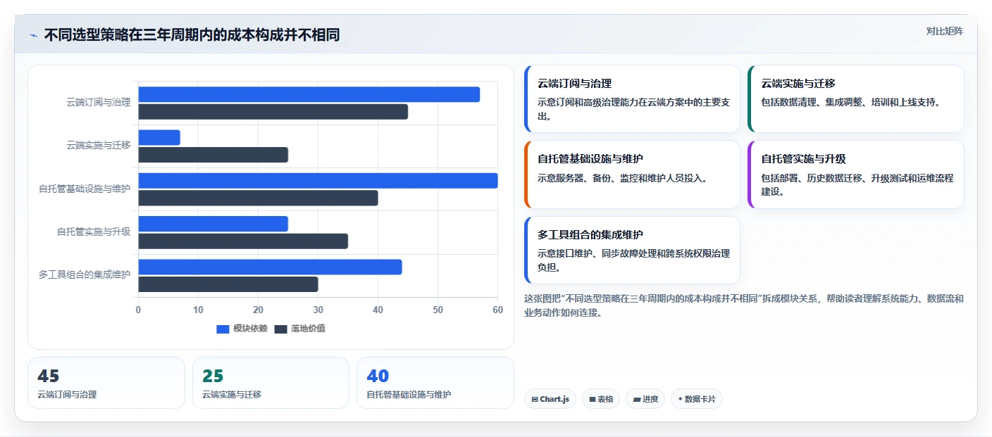992x437 pixels.
Task: Click the dark bar for 自托管基础设施与维护
Action: 258,198
